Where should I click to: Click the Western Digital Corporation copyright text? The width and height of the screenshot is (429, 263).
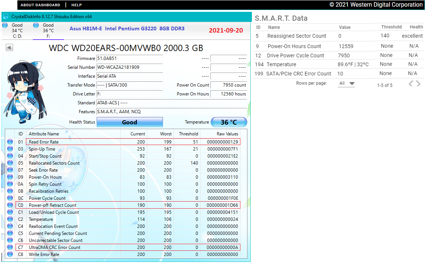(x=376, y=5)
